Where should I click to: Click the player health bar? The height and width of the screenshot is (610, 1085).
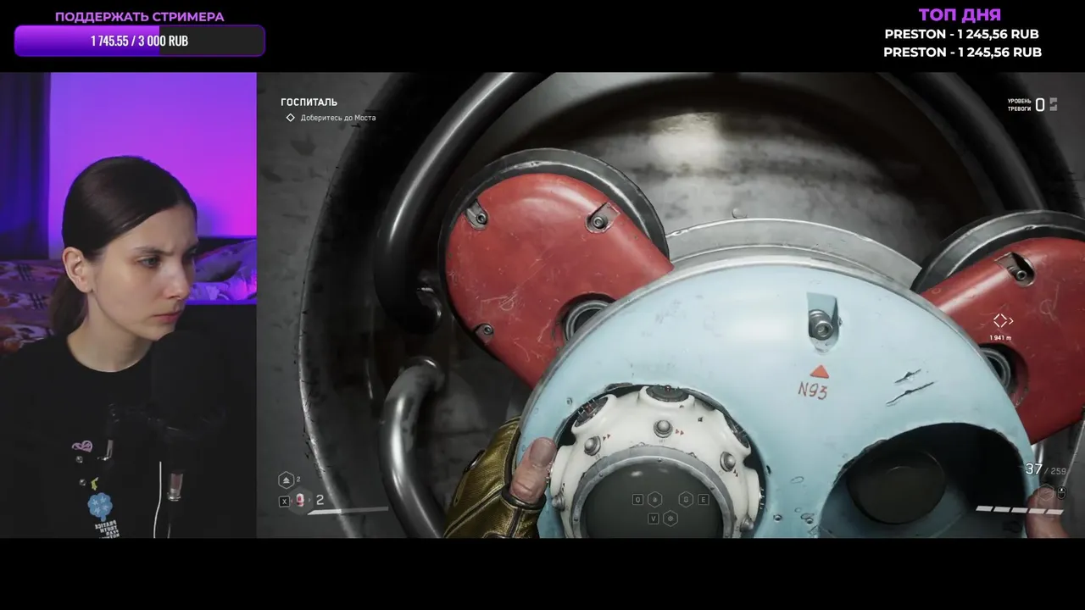point(348,510)
